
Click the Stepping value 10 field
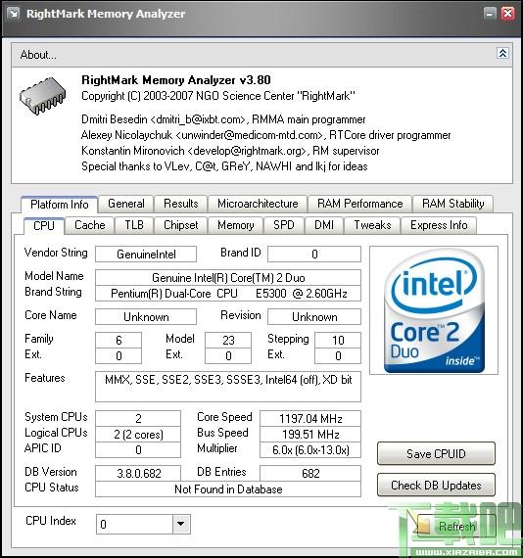click(338, 341)
